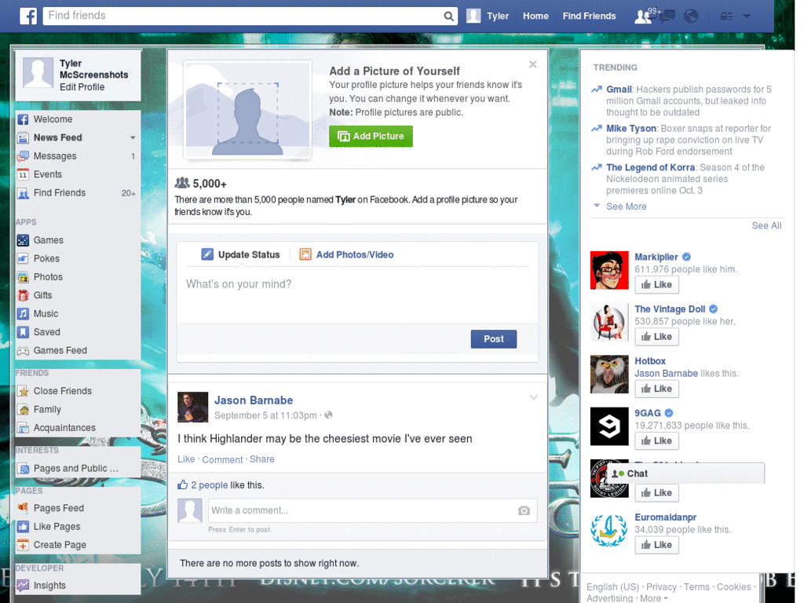Open the Chat bar
Screen dimensions: 804x603
[x=685, y=473]
